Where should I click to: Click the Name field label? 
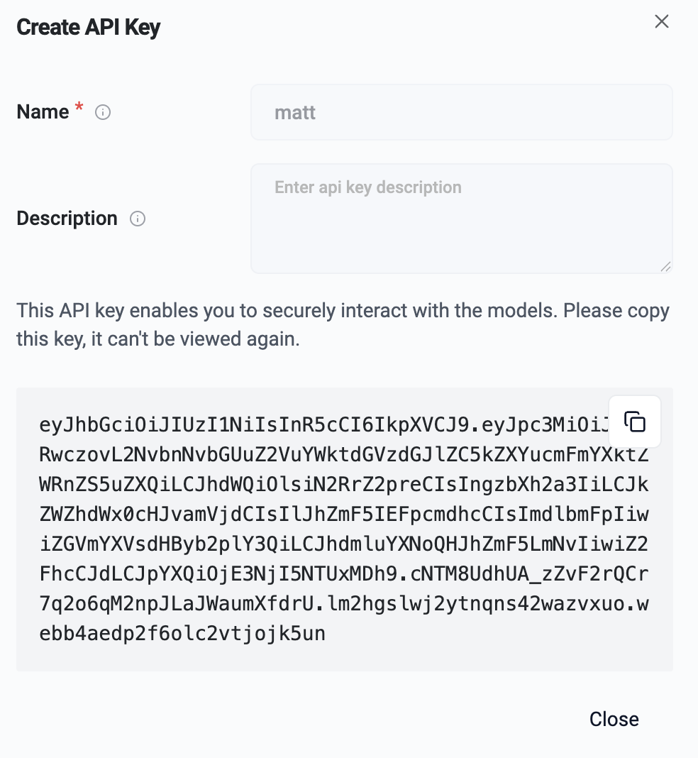[43, 112]
